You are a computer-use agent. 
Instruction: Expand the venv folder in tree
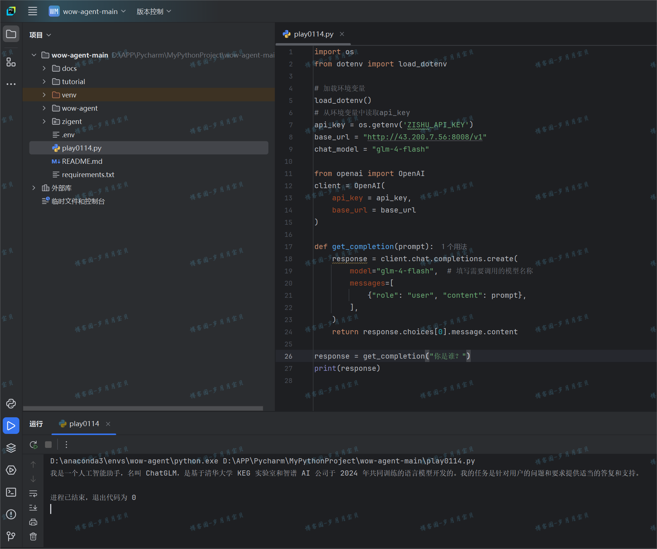(x=44, y=95)
